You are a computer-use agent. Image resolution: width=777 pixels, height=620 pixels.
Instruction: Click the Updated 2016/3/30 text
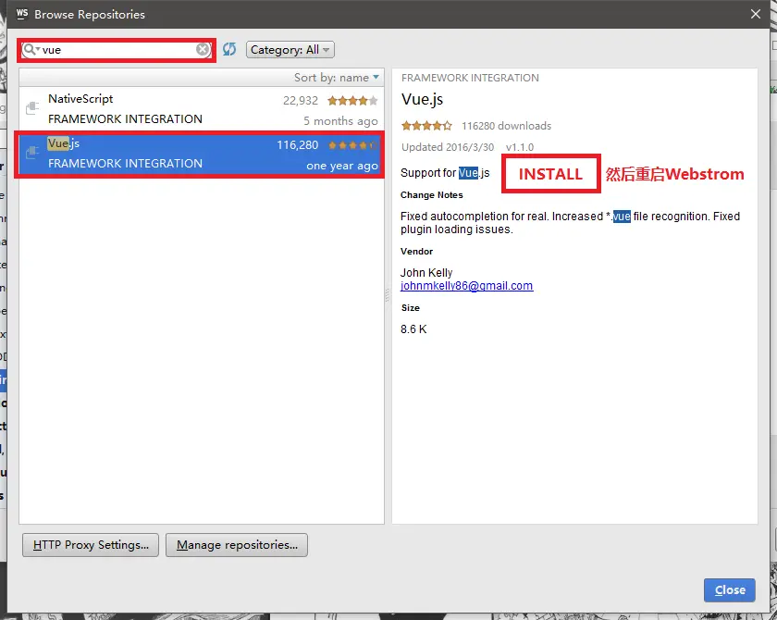point(448,147)
